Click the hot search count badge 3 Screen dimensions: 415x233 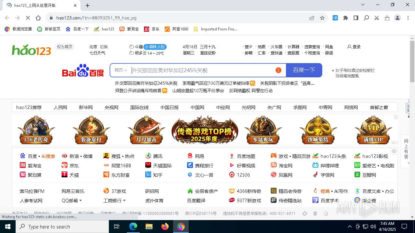point(278,70)
